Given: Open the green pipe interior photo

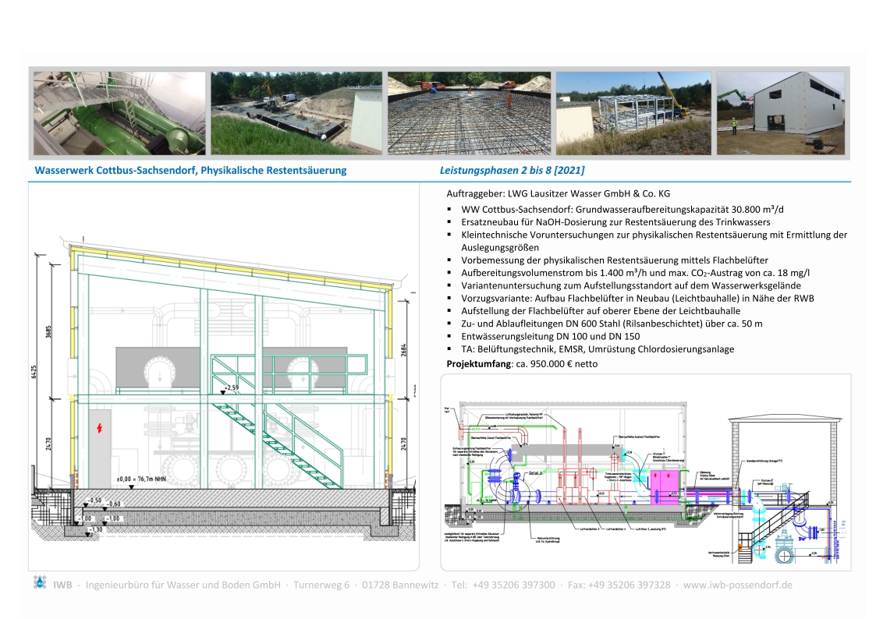Looking at the screenshot, I should [x=119, y=114].
